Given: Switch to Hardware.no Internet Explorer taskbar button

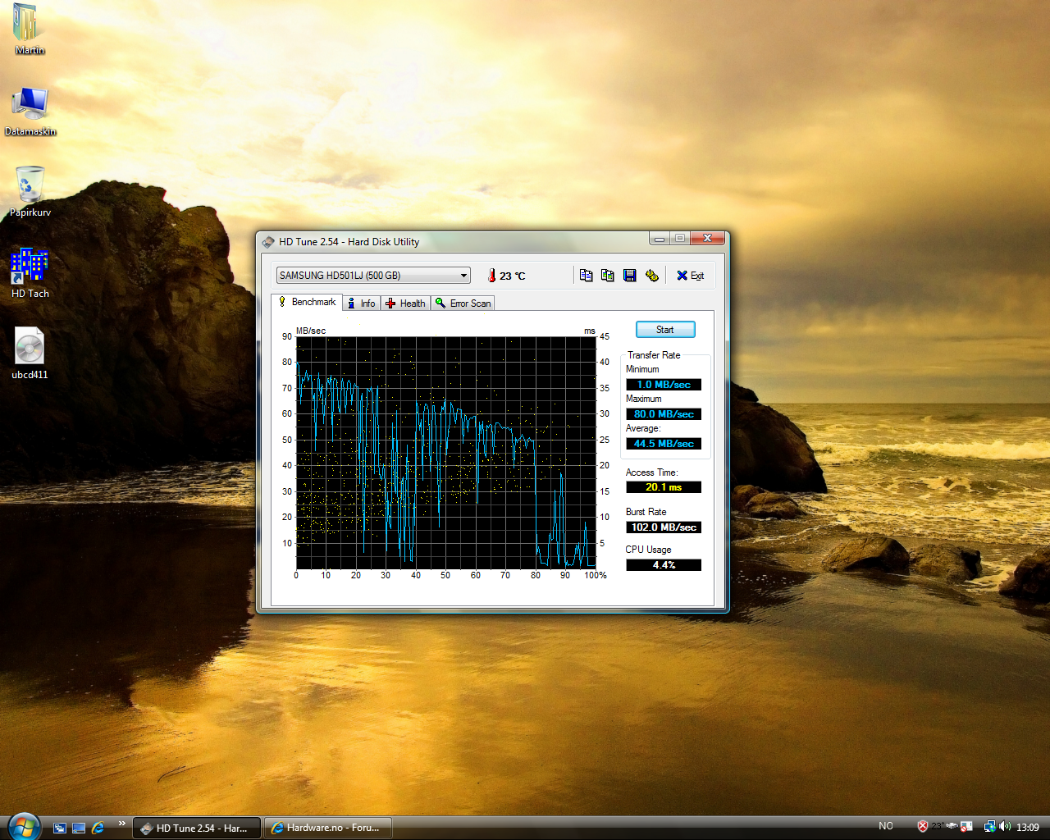Looking at the screenshot, I should coord(327,828).
